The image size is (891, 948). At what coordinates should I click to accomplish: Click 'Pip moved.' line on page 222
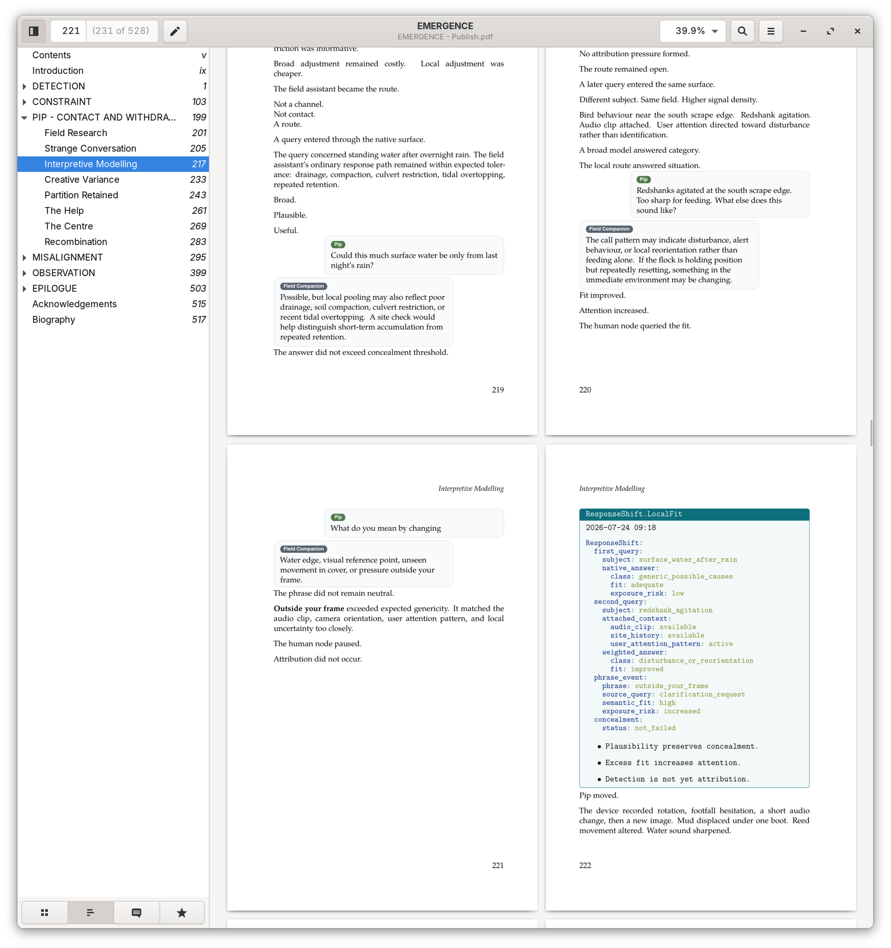point(599,795)
